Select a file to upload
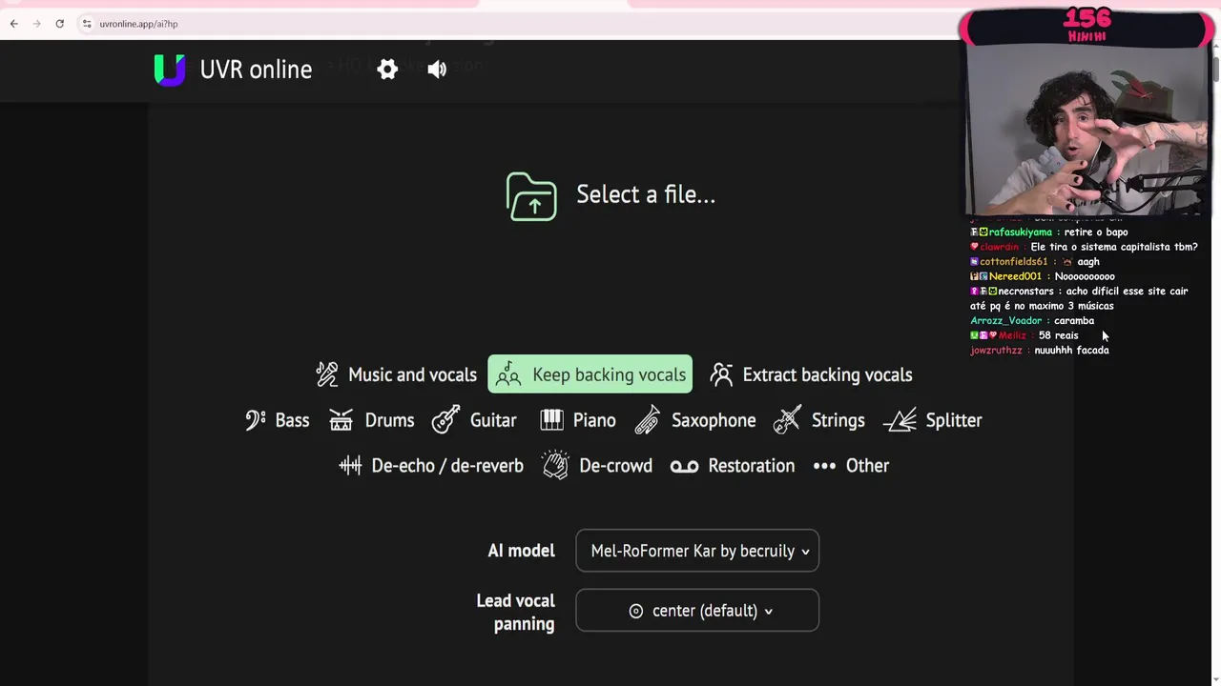The width and height of the screenshot is (1221, 686). click(610, 195)
